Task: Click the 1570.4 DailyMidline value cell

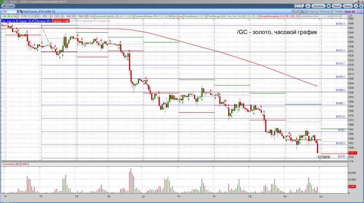Action: (x=336, y=16)
